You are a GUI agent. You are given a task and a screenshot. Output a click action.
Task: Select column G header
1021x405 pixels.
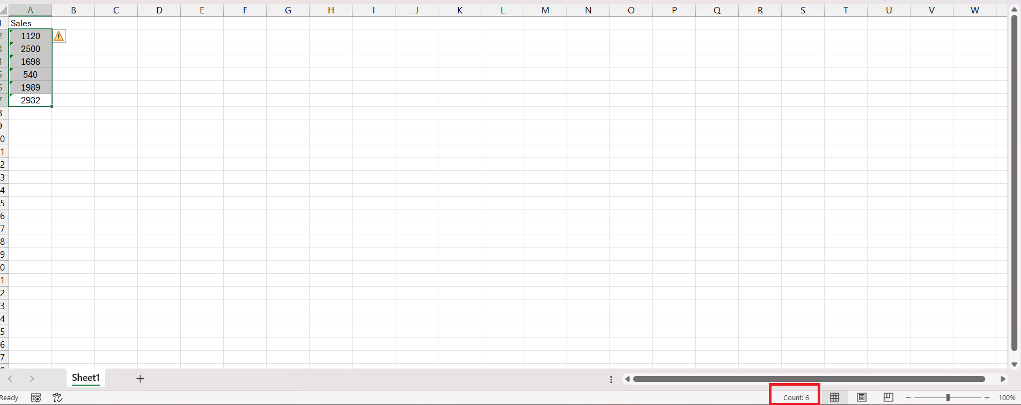(288, 10)
